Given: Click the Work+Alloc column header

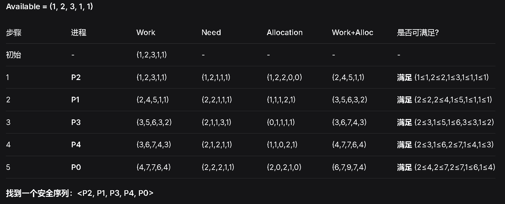Looking at the screenshot, I should pyautogui.click(x=352, y=32).
